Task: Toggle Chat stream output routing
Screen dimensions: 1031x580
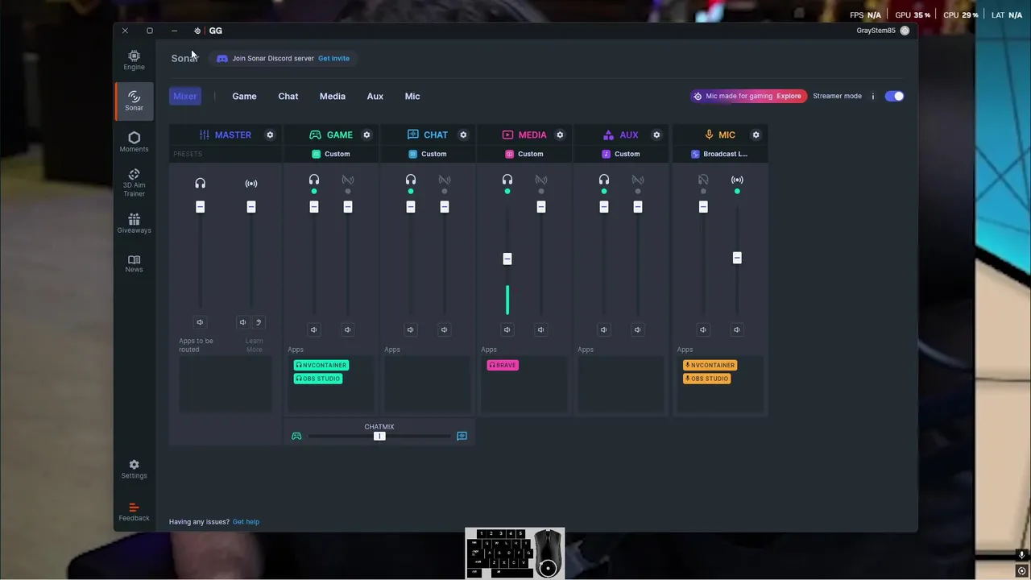Action: [x=445, y=180]
